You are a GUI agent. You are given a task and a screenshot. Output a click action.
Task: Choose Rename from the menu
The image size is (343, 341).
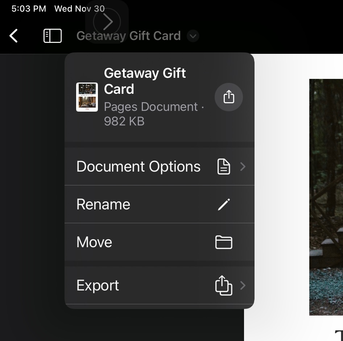click(x=160, y=204)
